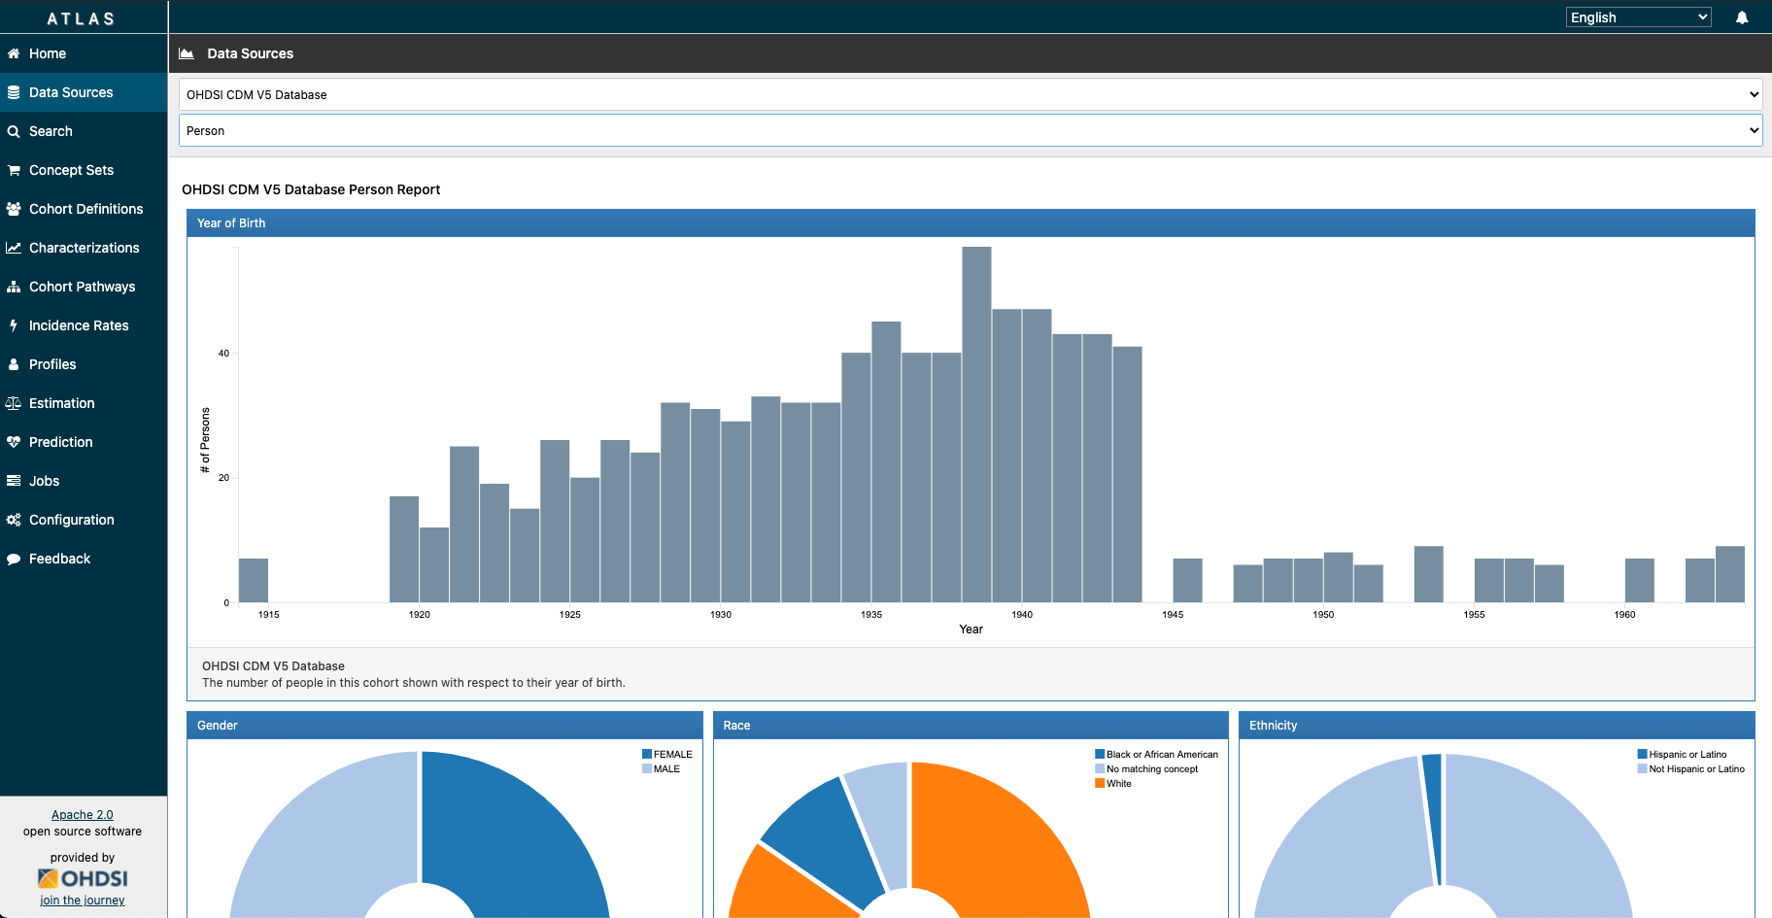Click the tallest bar in Year of Birth chart
The height and width of the screenshot is (918, 1772).
tap(977, 425)
